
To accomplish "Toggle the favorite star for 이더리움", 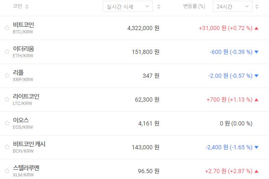I will coord(7,52).
